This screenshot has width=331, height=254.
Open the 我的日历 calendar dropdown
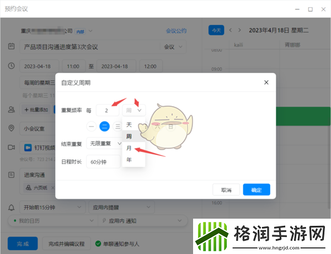coord(54,221)
